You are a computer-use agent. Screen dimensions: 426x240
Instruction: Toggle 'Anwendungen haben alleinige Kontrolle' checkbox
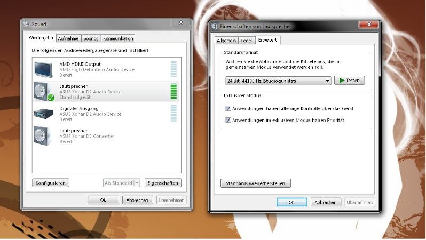[228, 108]
